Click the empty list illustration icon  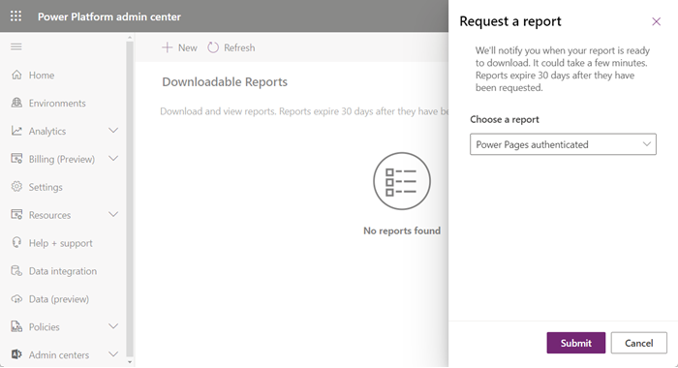[402, 181]
